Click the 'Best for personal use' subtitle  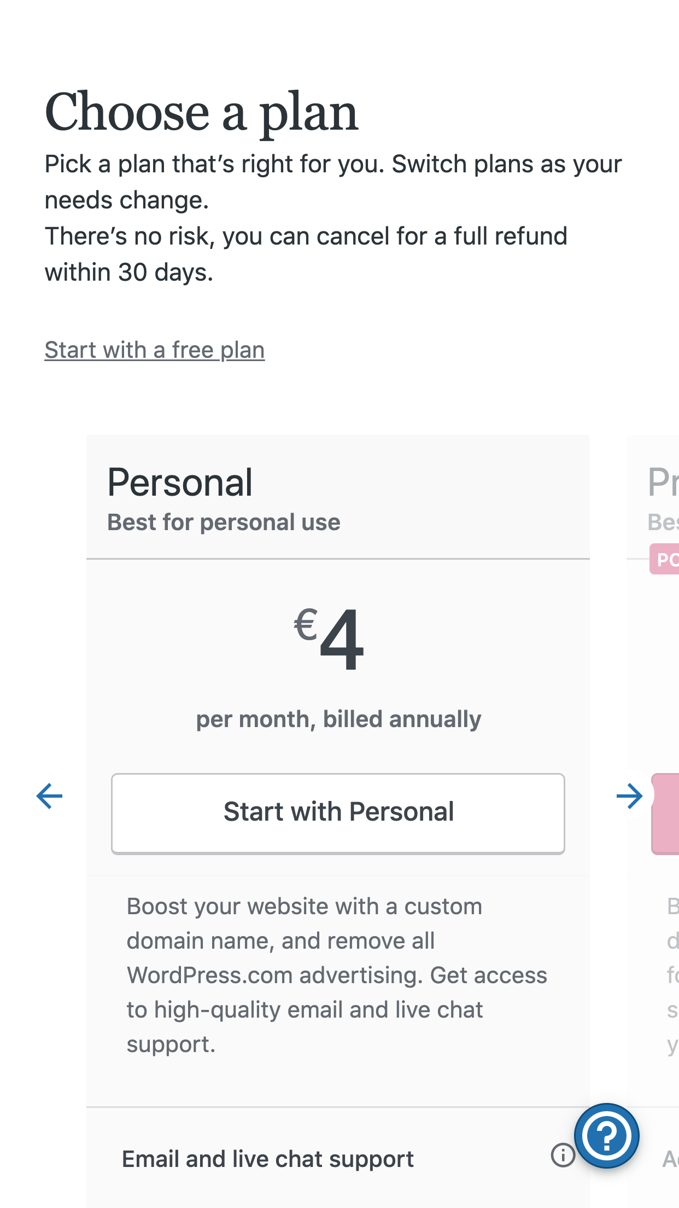(224, 522)
